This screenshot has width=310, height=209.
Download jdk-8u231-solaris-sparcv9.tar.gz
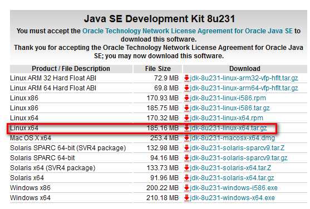[x=239, y=158]
